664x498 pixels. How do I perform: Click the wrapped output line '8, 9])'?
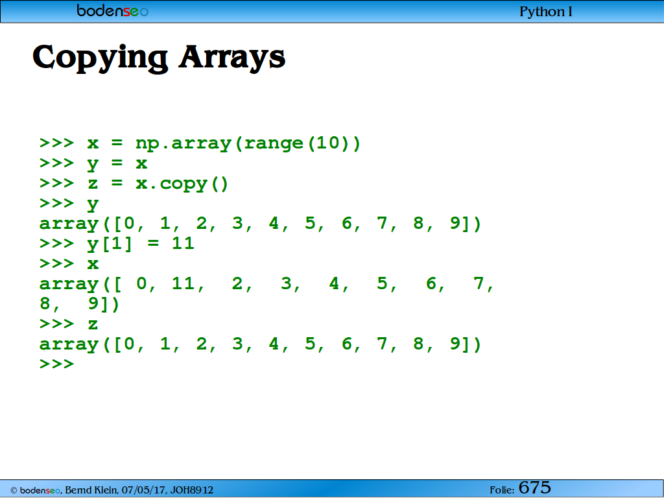(80, 304)
